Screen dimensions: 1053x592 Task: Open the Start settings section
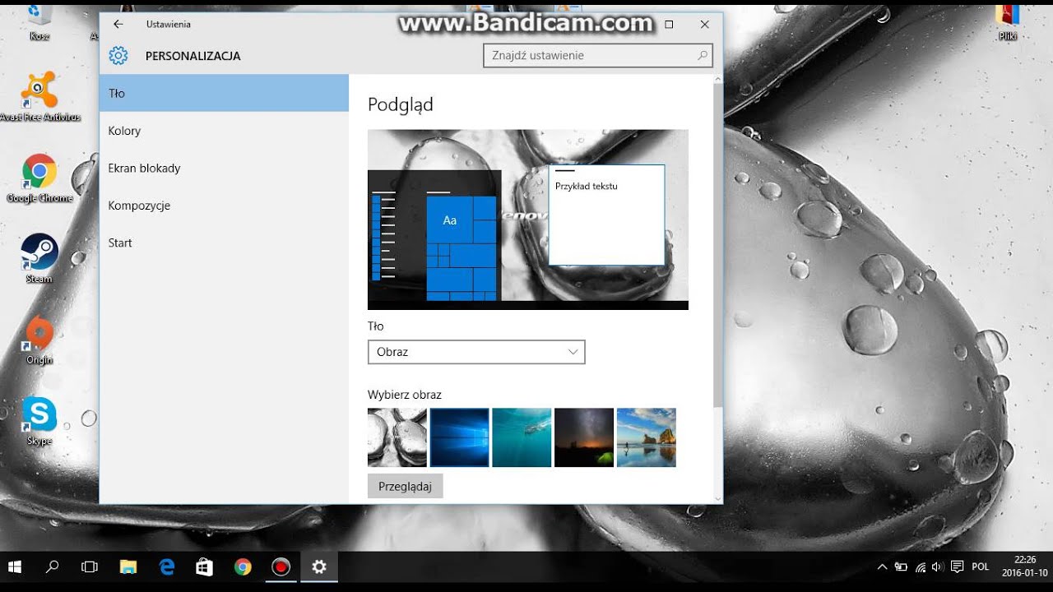(224, 243)
